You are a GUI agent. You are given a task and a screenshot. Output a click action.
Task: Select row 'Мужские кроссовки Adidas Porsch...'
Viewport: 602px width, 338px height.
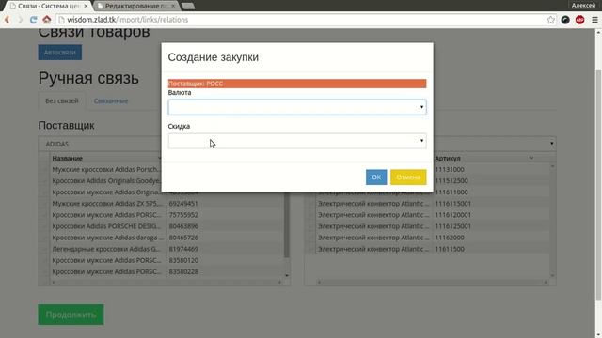point(105,169)
